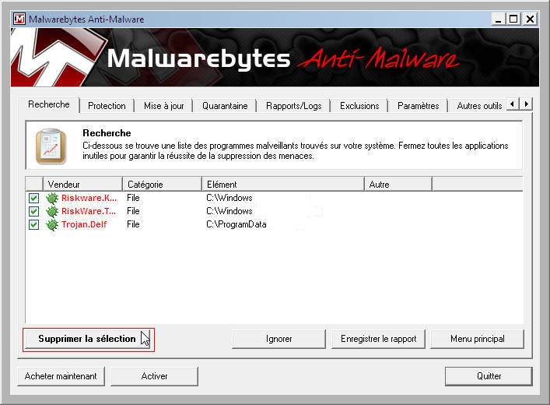Uncheck the Riskware.K... row checkbox
Screen dimensions: 550x405
33,198
